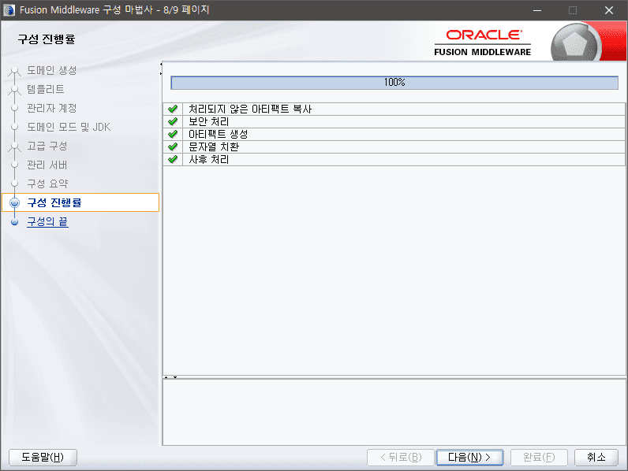Select 관리 서버 step in sidebar
This screenshot has width=628, height=471.
pos(47,165)
